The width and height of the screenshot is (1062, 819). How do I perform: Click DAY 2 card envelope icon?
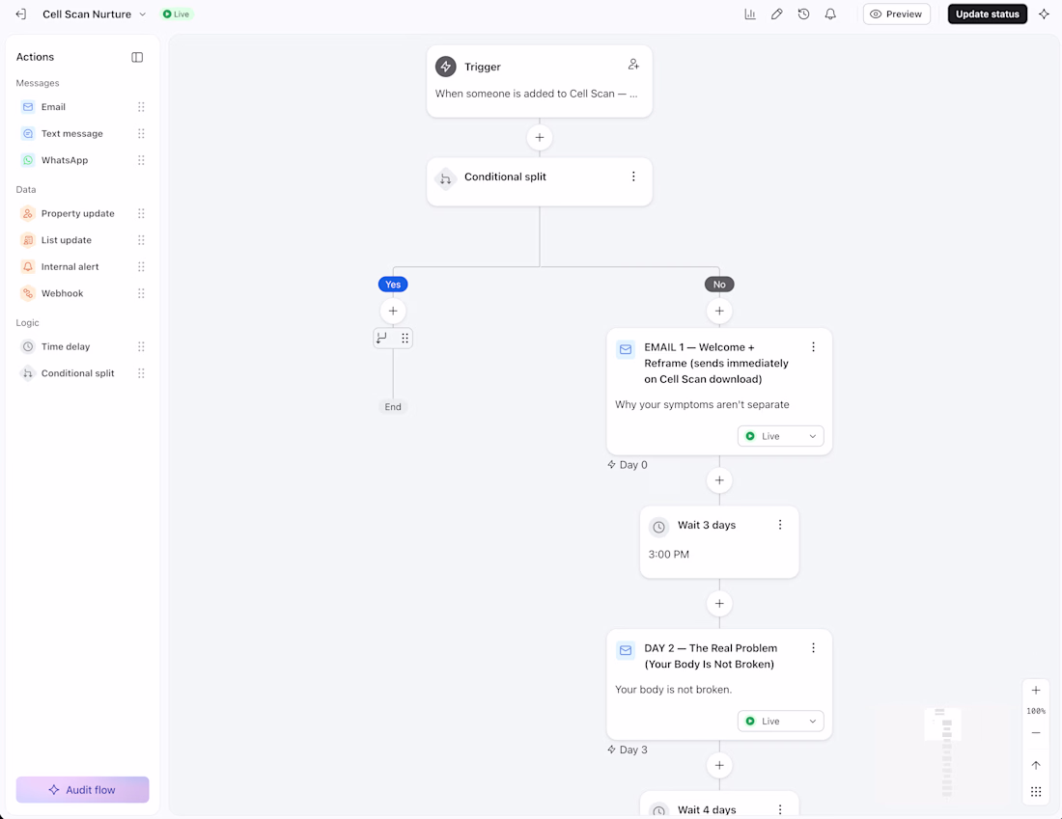point(626,650)
